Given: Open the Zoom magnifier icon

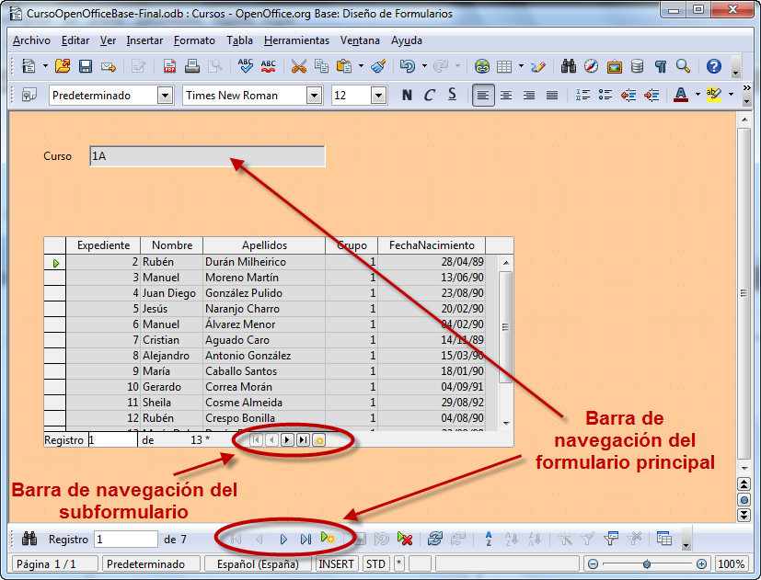Looking at the screenshot, I should (x=684, y=66).
